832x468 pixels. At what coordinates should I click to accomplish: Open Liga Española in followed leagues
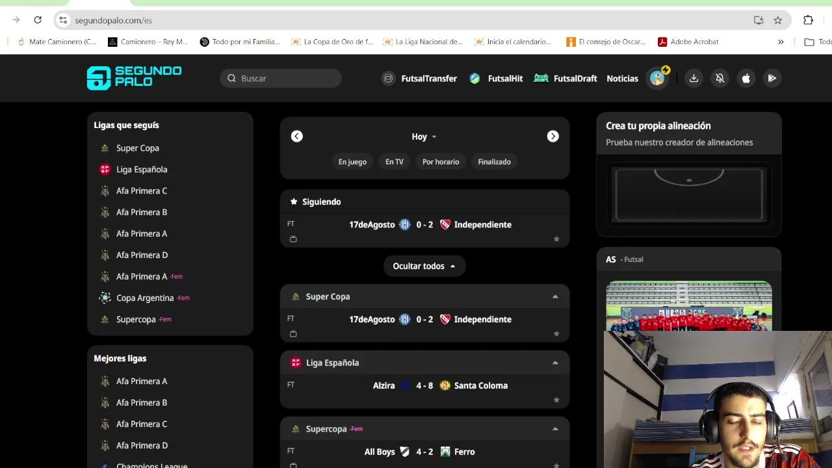pyautogui.click(x=142, y=170)
